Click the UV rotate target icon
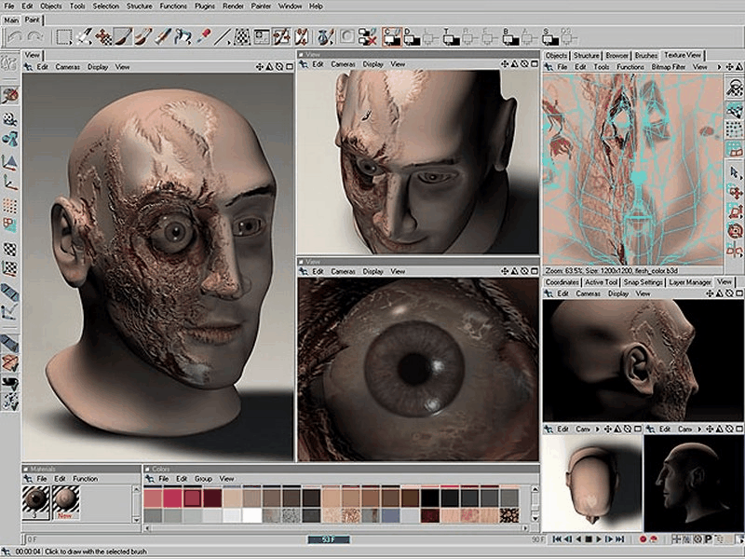Viewport: 745px width, 559px height. pos(735,230)
